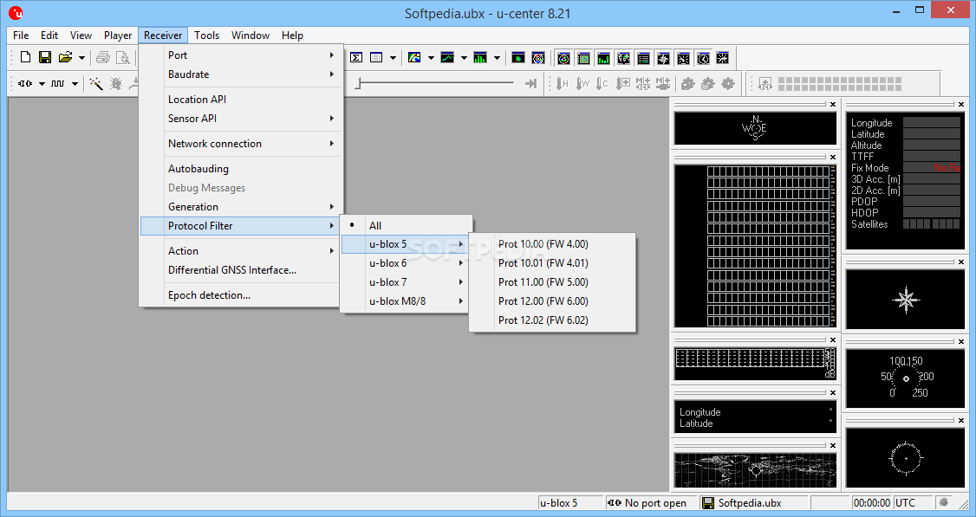Click the u-blox 5 status bar field

point(571,502)
